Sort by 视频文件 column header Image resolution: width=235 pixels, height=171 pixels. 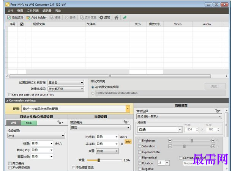[x=58, y=24]
